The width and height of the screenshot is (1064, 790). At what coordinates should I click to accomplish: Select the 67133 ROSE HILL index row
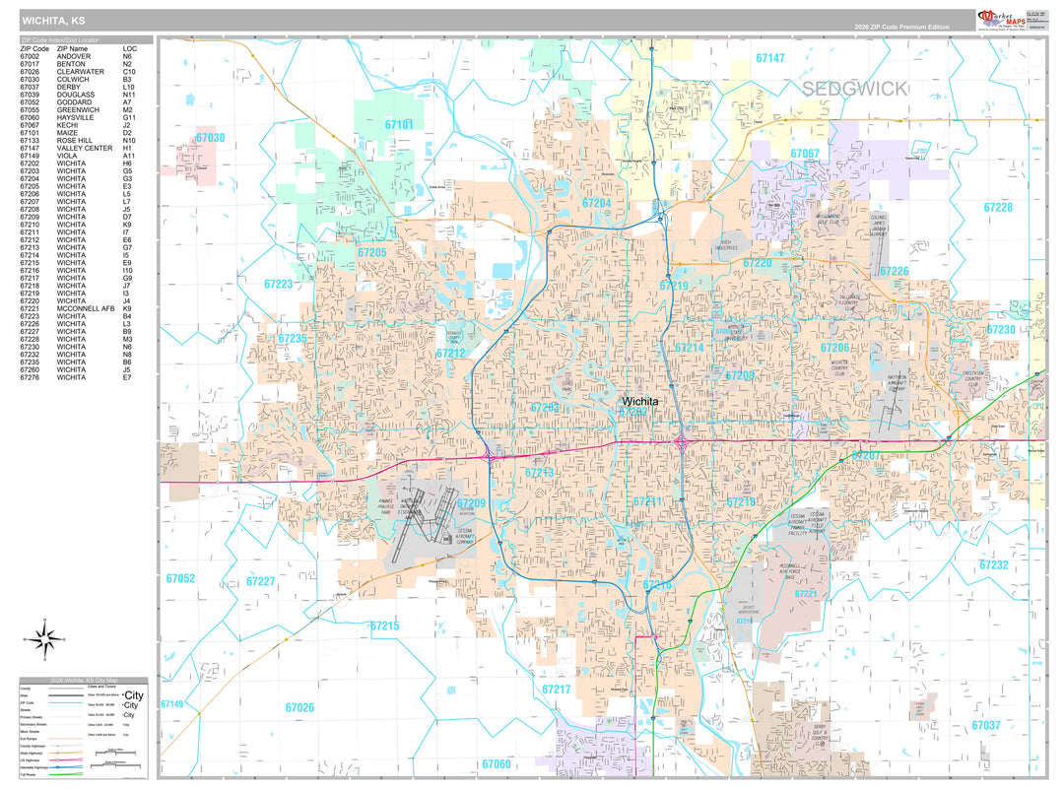pyautogui.click(x=78, y=141)
